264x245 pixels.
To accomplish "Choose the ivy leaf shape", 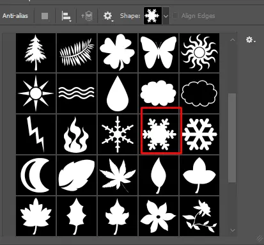I will pos(118,216).
